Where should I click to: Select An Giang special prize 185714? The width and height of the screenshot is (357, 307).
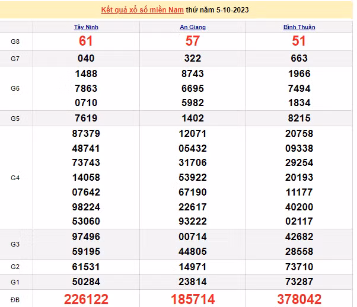point(193,298)
